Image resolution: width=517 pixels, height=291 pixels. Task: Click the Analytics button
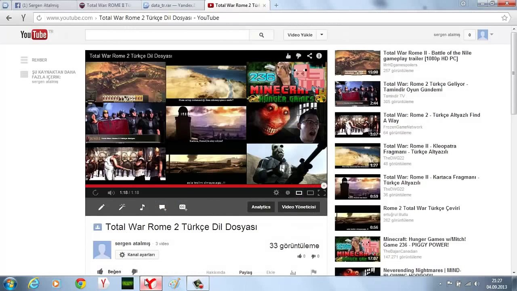[261, 207]
